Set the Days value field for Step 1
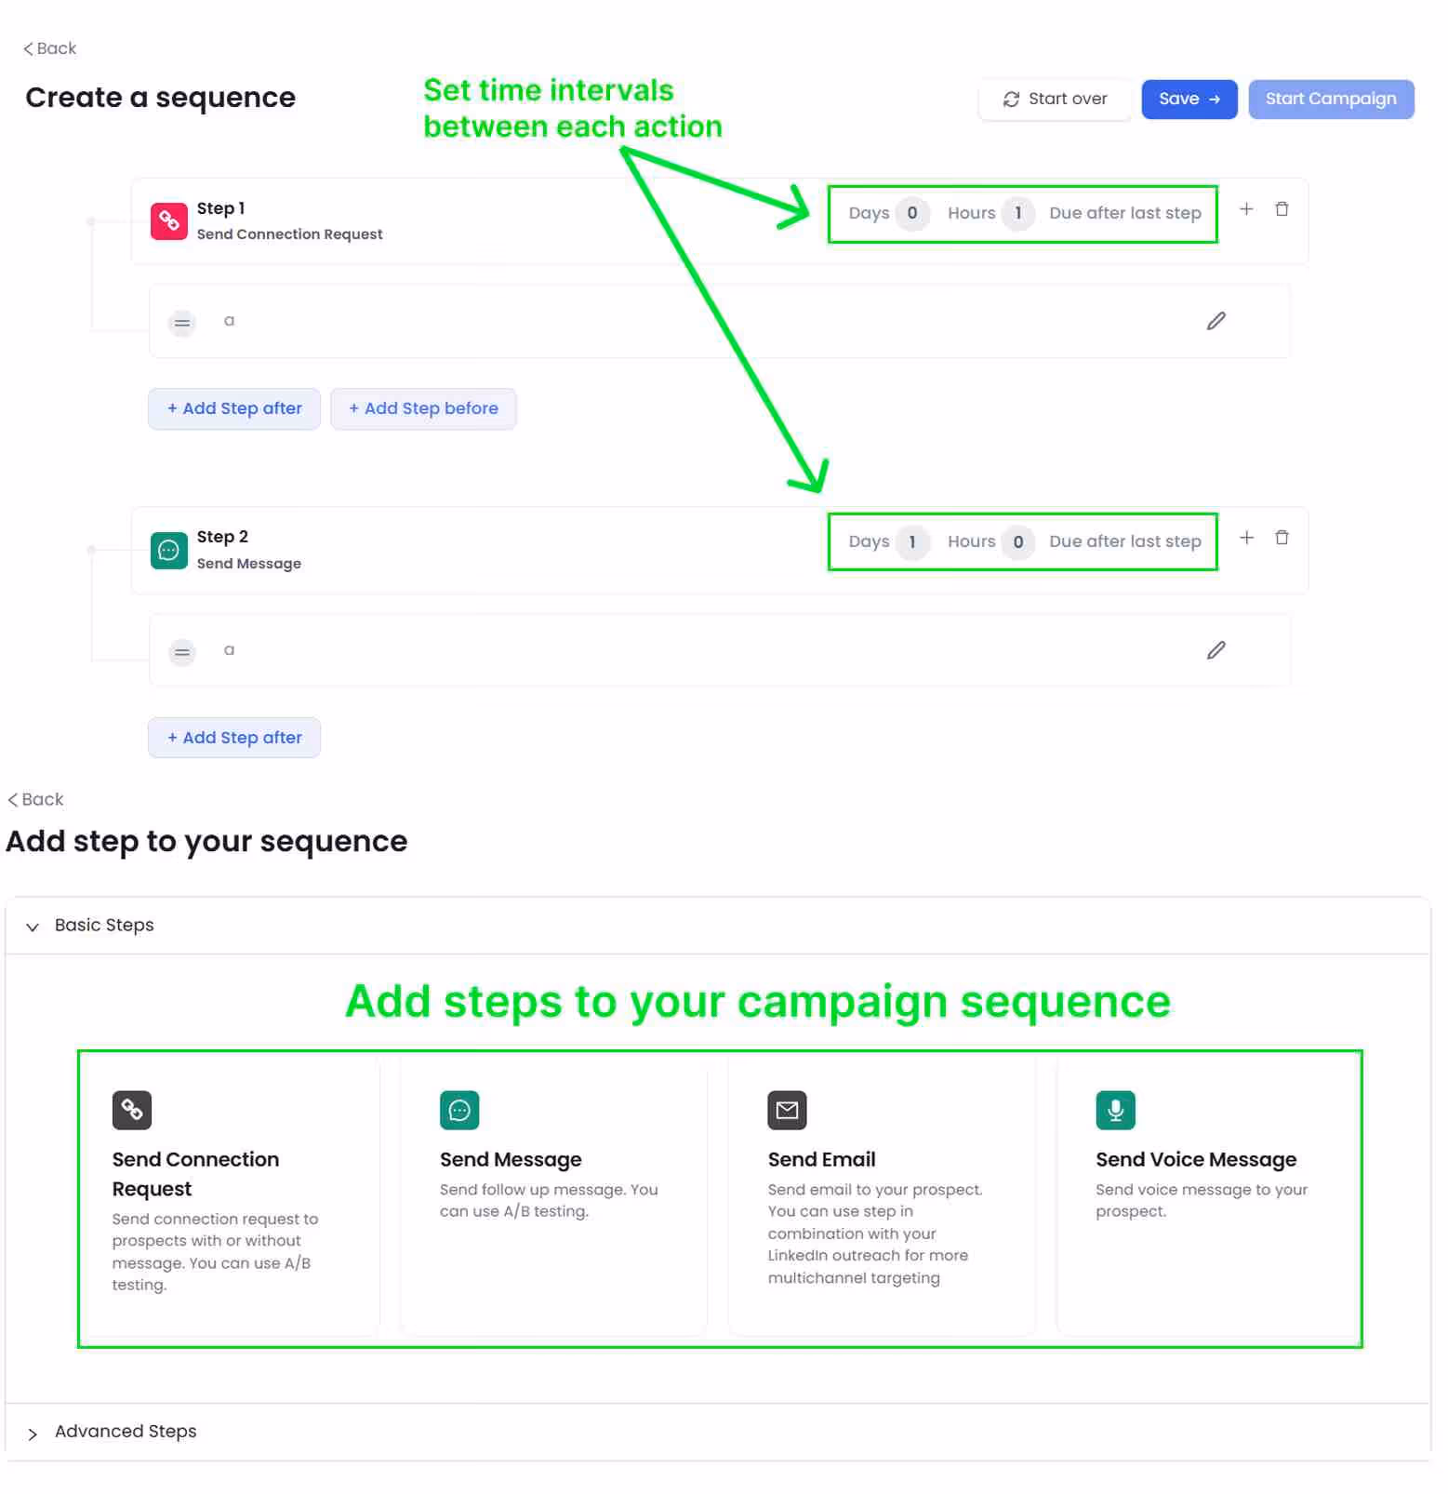Viewport: 1448px width, 1494px height. 912,213
